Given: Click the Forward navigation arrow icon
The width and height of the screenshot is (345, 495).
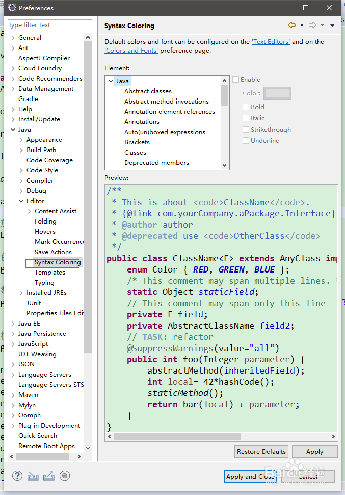Looking at the screenshot, I should (312, 25).
